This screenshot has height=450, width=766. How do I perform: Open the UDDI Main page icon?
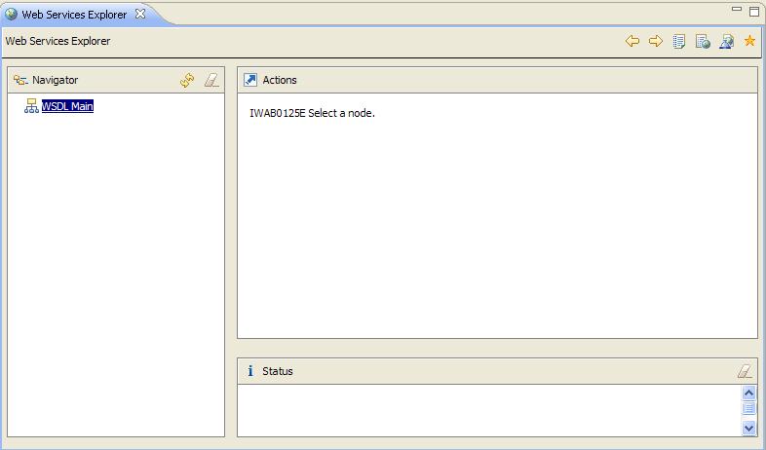click(x=679, y=42)
